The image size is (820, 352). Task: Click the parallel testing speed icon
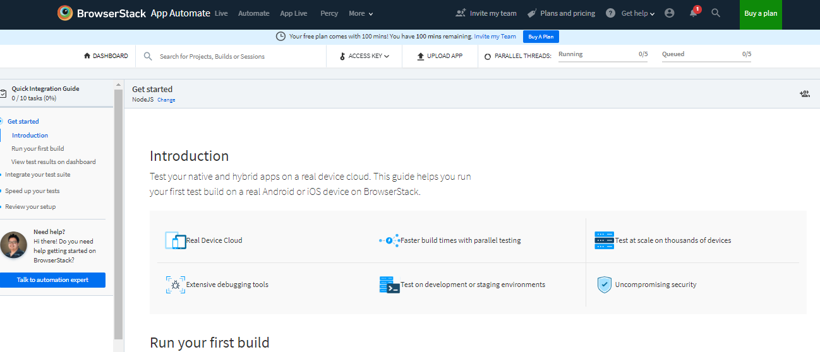click(x=389, y=240)
